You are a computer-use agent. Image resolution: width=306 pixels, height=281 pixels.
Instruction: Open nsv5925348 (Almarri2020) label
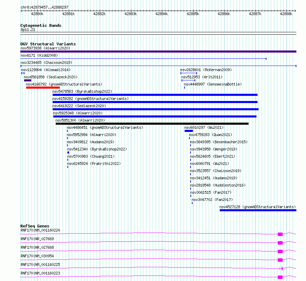pos(78,113)
